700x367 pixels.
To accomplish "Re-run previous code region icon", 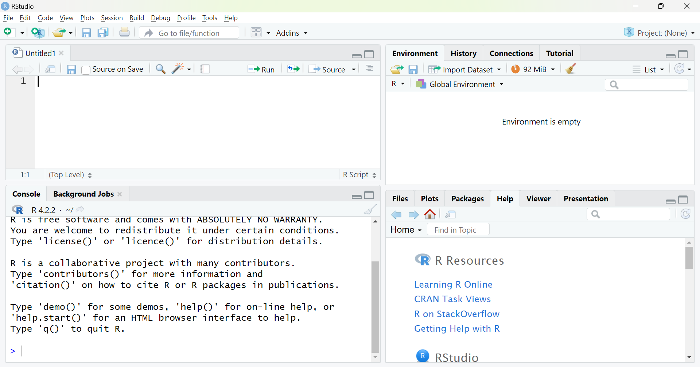I will [293, 69].
